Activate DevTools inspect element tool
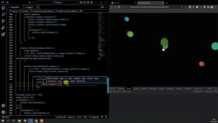The image size is (218, 123). (x=111, y=88)
